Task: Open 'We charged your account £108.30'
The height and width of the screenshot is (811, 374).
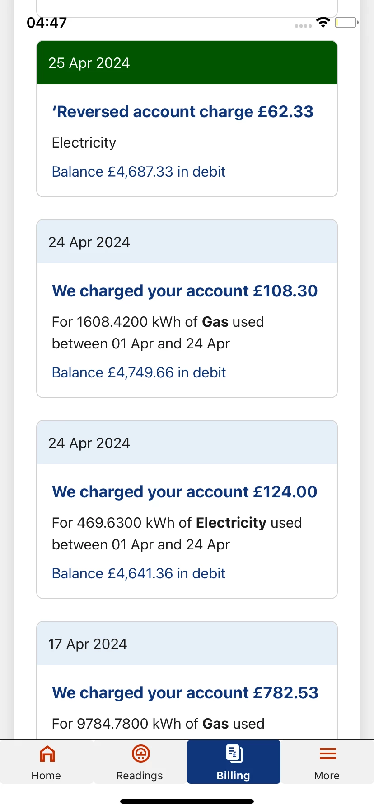Action: click(x=185, y=291)
